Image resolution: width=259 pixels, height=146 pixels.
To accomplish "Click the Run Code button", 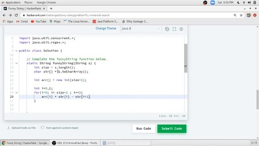I will (x=144, y=129).
